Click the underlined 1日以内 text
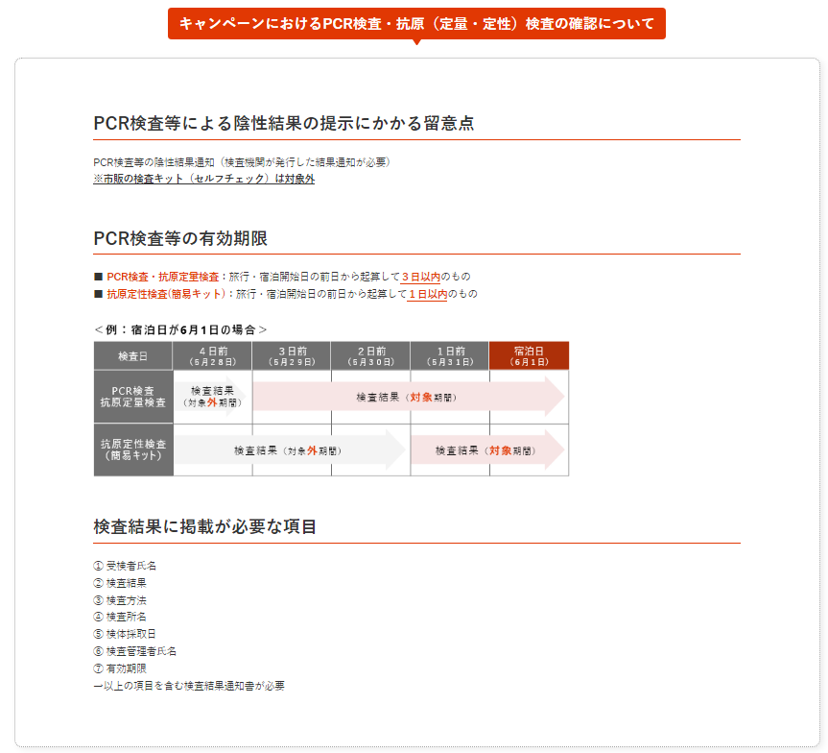The image size is (828, 753). pyautogui.click(x=427, y=294)
